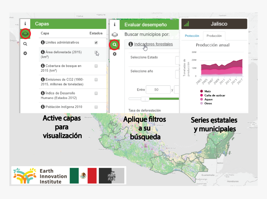
Task: Open settings gear in Capas sidebar
Action: [x=25, y=53]
